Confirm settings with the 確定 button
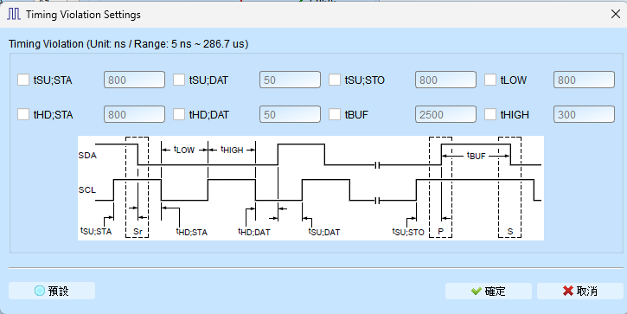Image resolution: width=627 pixels, height=314 pixels. [x=489, y=291]
